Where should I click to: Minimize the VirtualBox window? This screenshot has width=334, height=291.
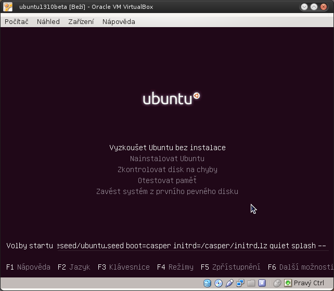304,7
